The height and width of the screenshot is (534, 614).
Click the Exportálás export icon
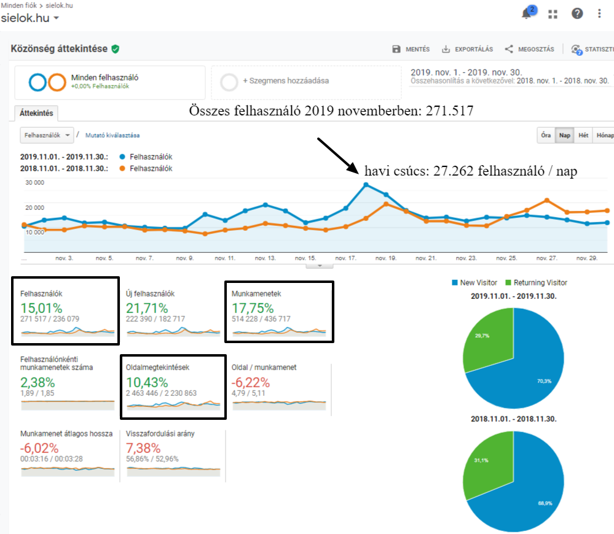[446, 49]
